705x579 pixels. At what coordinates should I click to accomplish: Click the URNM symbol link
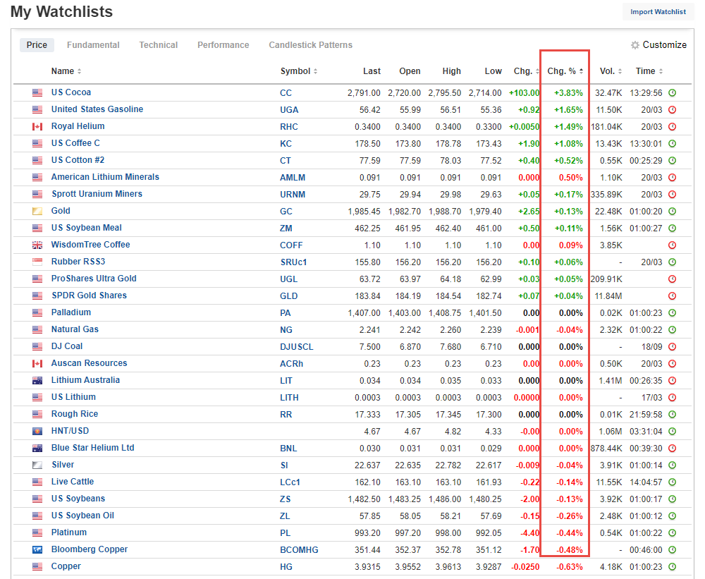click(293, 195)
